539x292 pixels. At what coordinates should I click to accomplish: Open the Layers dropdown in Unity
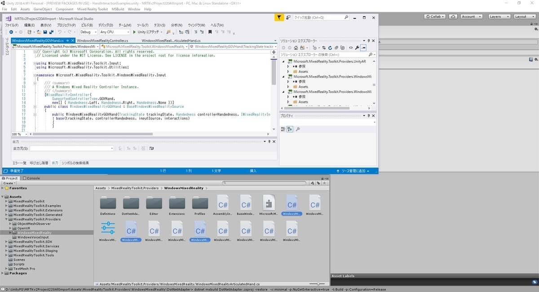[499, 16]
